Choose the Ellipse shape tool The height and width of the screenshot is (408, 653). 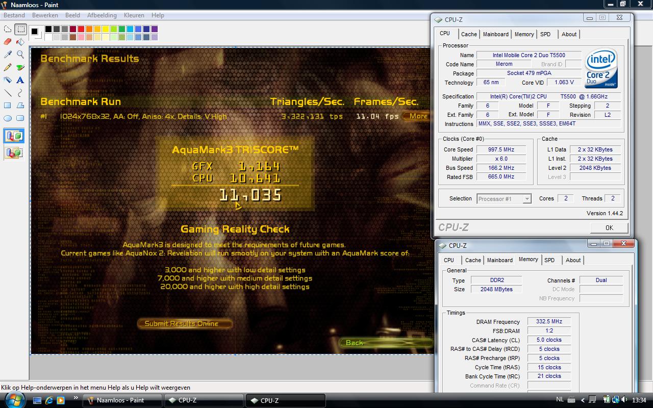(8, 118)
